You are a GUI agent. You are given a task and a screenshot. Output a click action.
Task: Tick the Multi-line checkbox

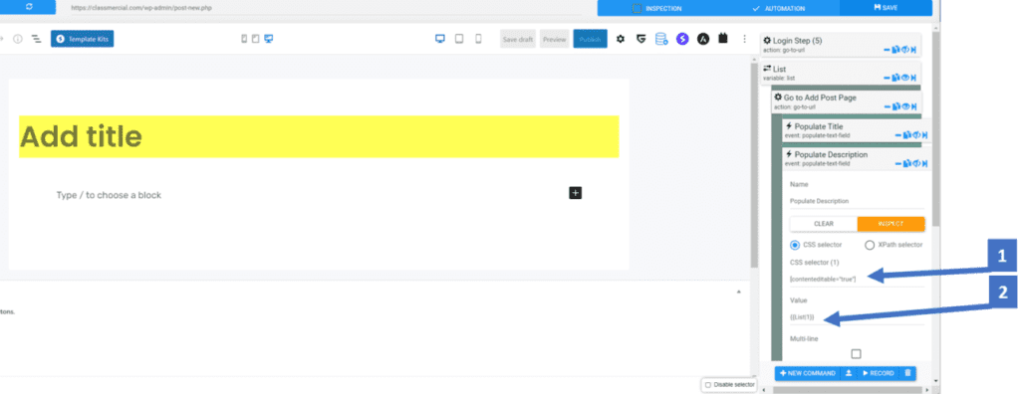(856, 353)
